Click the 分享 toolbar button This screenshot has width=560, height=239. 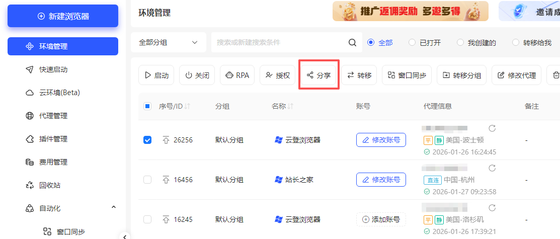tap(318, 75)
